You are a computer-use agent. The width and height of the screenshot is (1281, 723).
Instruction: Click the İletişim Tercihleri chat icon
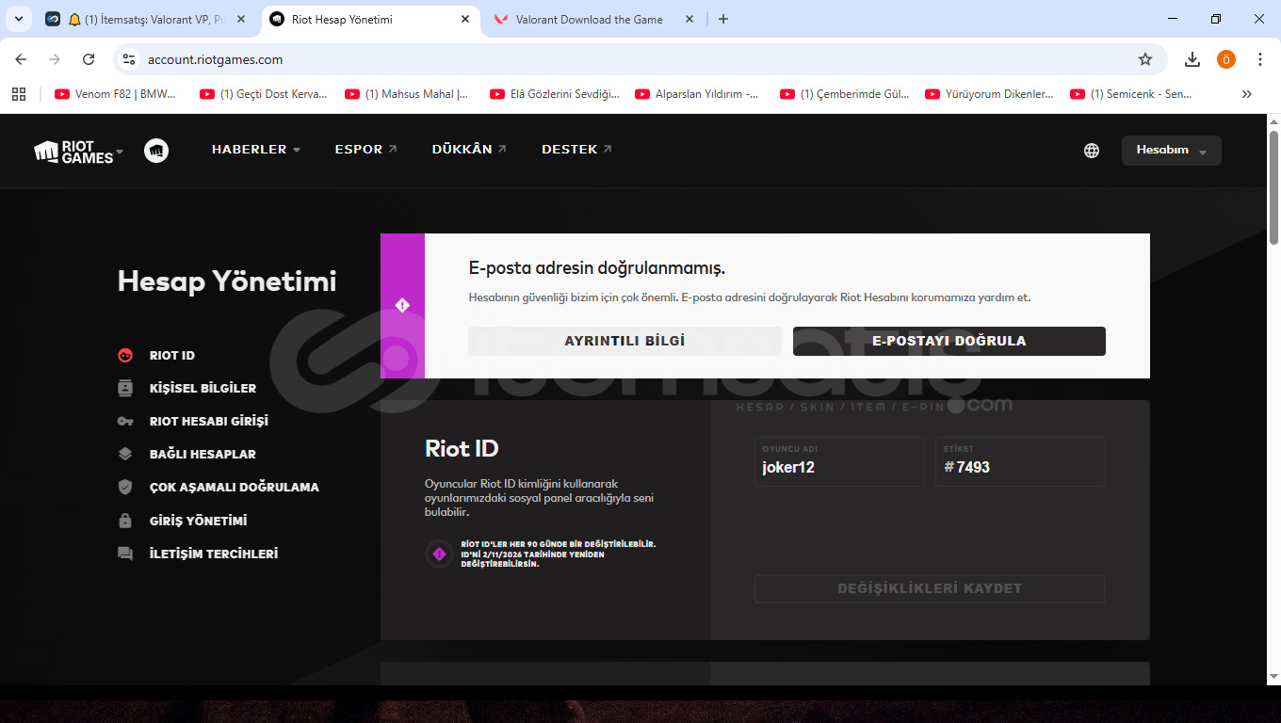125,554
